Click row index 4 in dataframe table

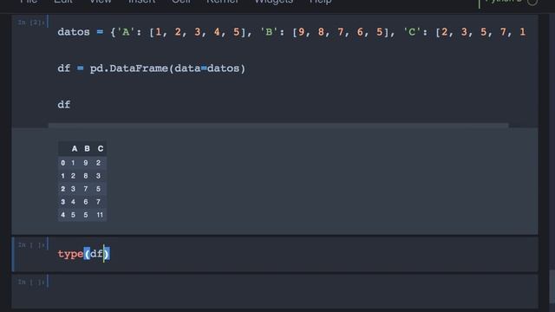pyautogui.click(x=63, y=215)
